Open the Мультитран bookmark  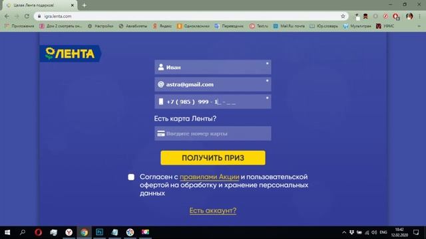click(357, 26)
